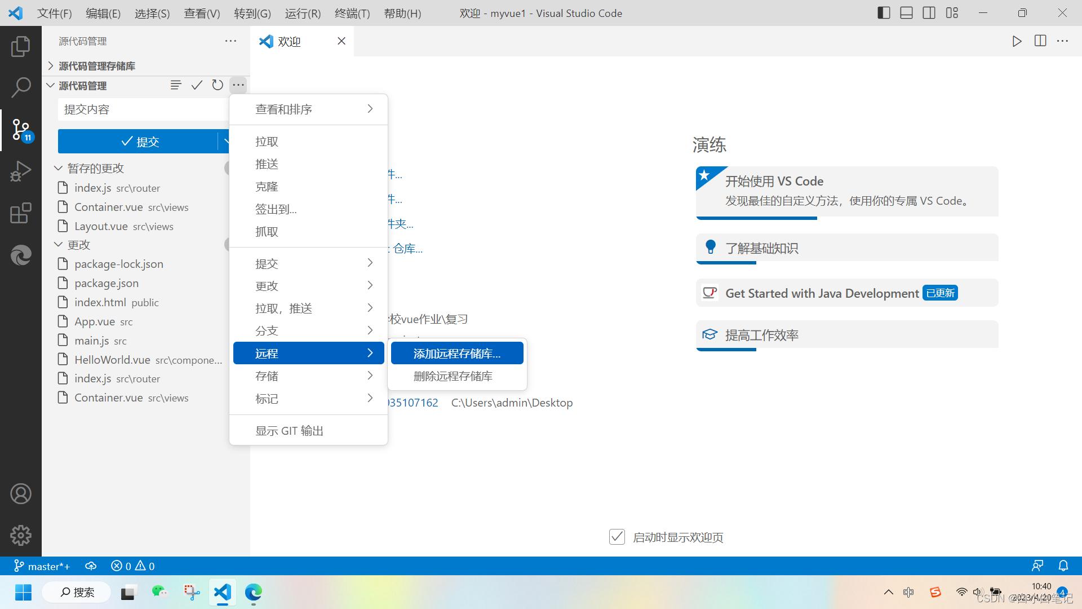Open the Run and Debug view
Image resolution: width=1082 pixels, height=609 pixels.
pyautogui.click(x=21, y=171)
